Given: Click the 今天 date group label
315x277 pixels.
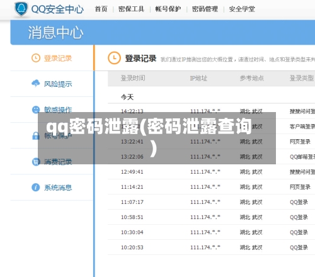Looking at the screenshot, I should point(127,97).
